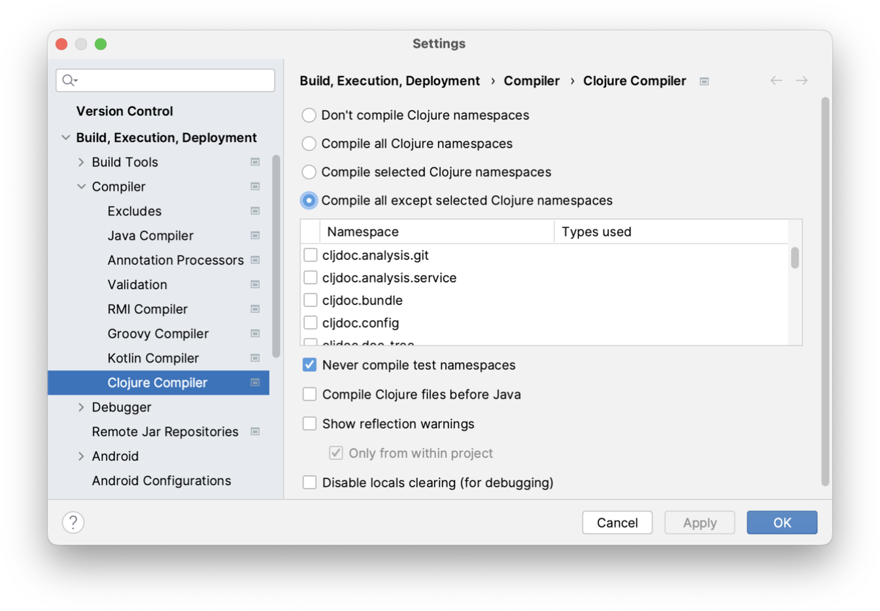
Task: Click the cljdoc.bundle namespace text
Action: pyautogui.click(x=362, y=301)
